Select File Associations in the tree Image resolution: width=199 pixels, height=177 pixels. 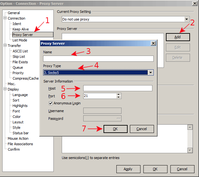20,144
